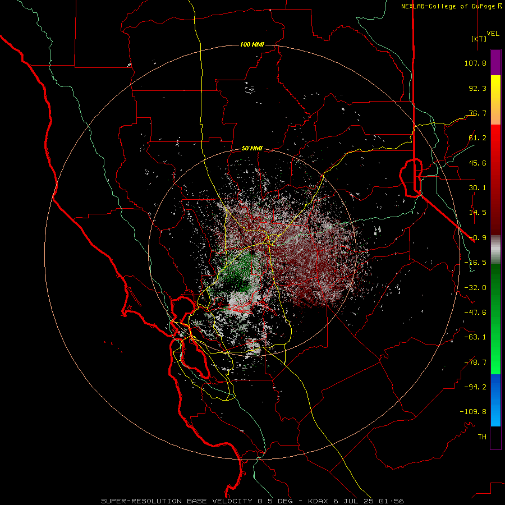This screenshot has width=505, height=505.
Task: Click the TH legend label
Action: click(482, 437)
